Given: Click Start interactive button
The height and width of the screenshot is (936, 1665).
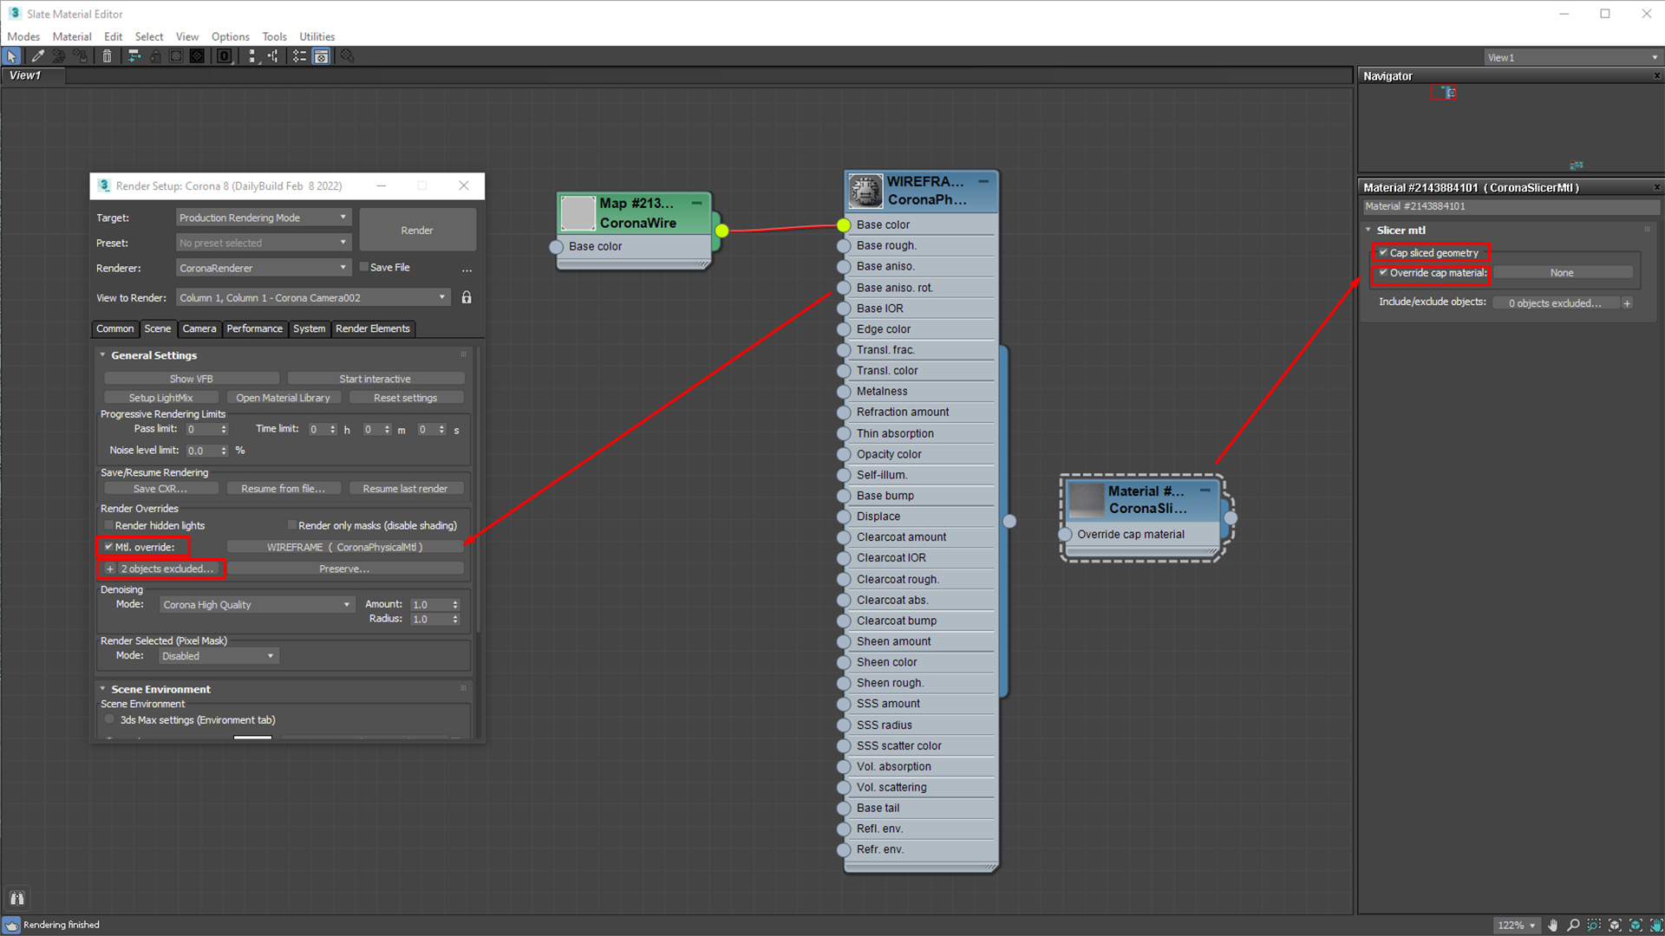Looking at the screenshot, I should tap(375, 379).
